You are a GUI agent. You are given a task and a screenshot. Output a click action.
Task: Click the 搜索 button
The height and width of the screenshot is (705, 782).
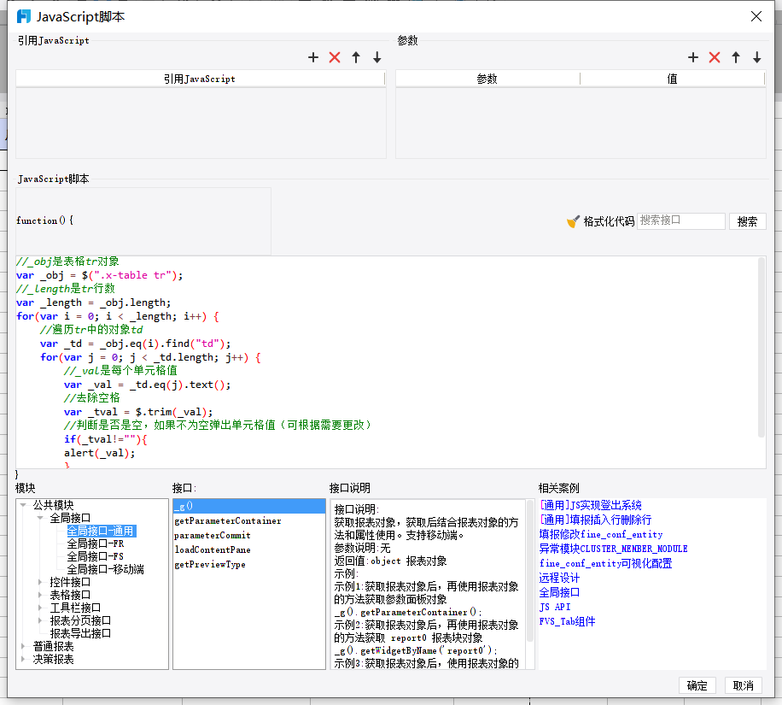[x=747, y=221]
